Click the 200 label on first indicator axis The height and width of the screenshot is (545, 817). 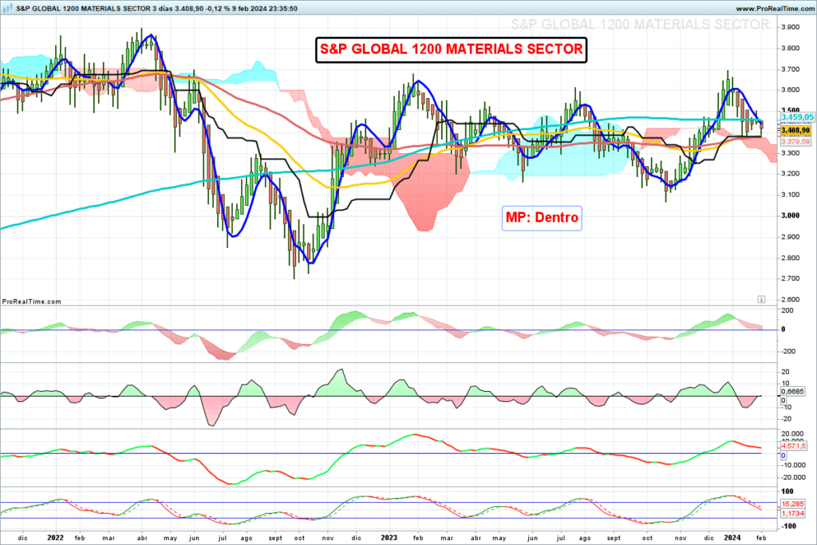(x=787, y=310)
